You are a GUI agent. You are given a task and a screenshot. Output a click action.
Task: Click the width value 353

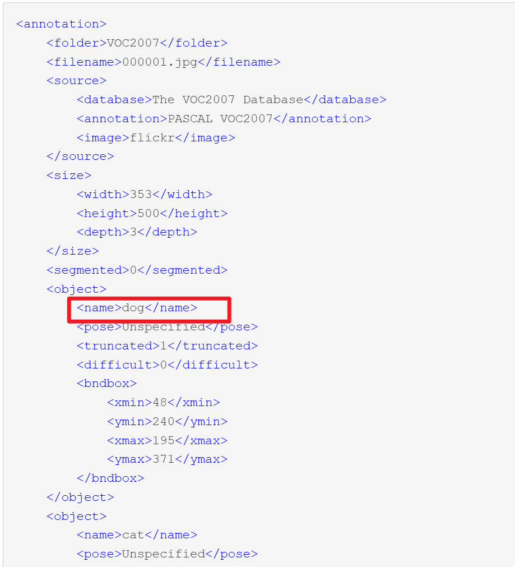click(x=141, y=195)
